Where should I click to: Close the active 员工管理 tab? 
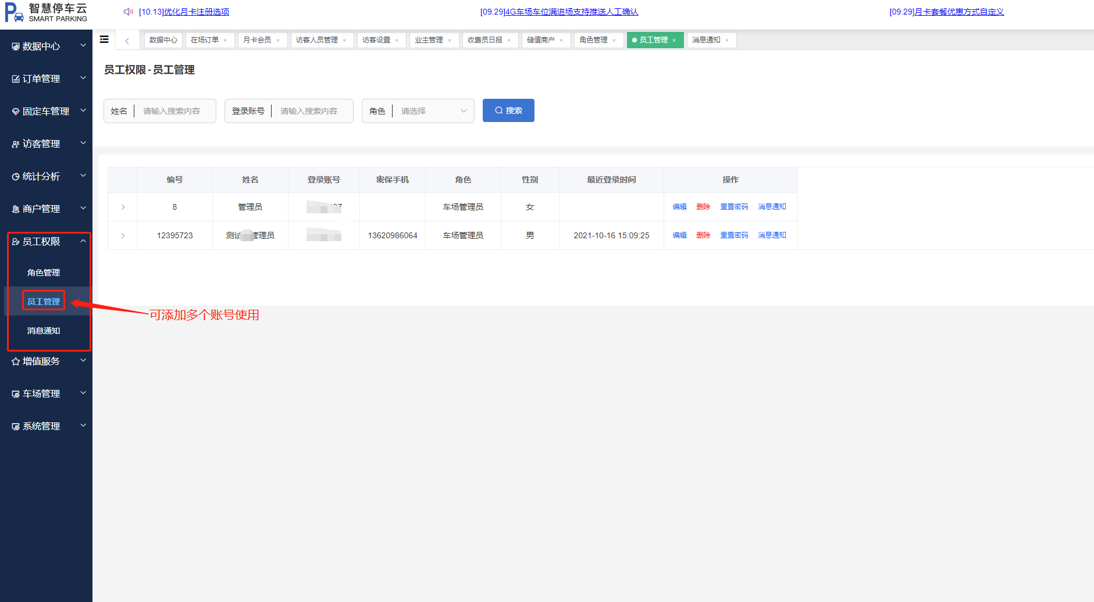tap(674, 40)
